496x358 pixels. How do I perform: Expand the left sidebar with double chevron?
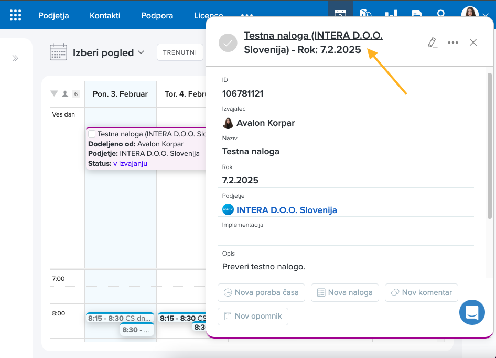(x=15, y=58)
